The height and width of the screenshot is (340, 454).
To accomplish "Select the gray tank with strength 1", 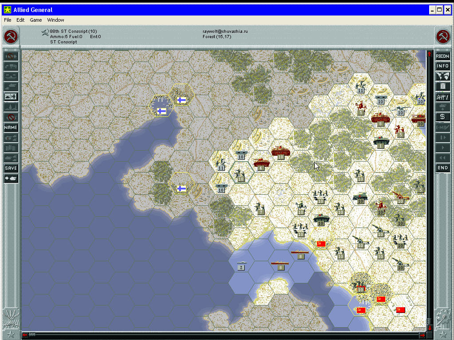I will click(x=381, y=142).
